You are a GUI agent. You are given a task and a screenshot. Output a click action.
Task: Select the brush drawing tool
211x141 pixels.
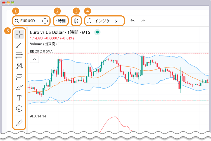[x=19, y=87]
